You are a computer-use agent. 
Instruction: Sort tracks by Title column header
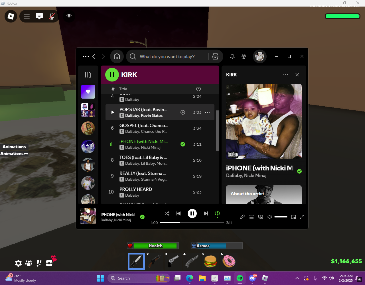pos(123,89)
